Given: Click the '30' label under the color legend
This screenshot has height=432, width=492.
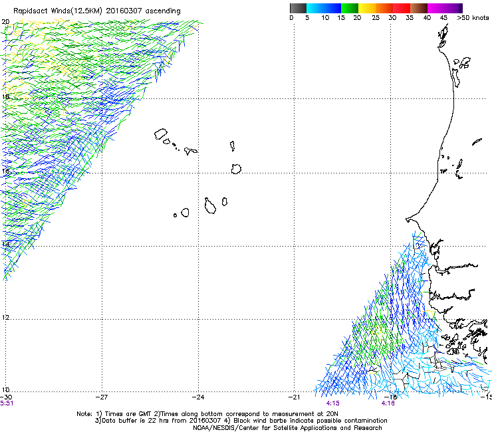Looking at the screenshot, I should coord(392,18).
